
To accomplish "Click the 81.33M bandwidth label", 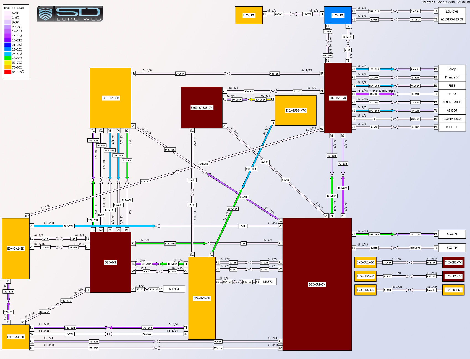I will 93,342.
